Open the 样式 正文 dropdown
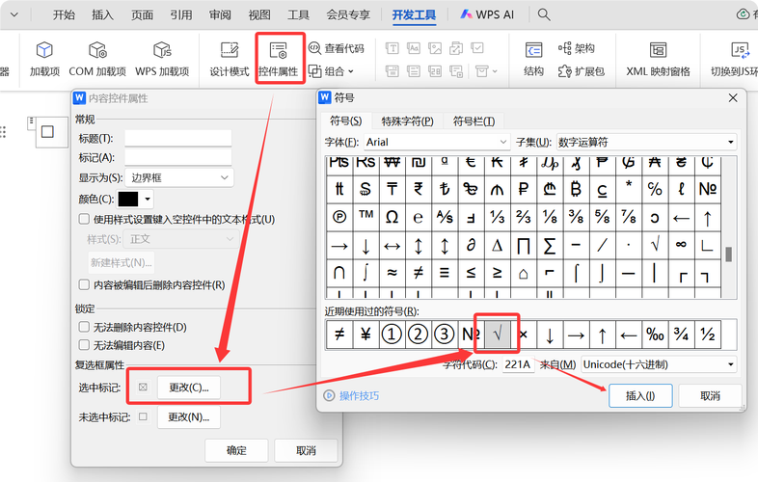 pyautogui.click(x=181, y=239)
